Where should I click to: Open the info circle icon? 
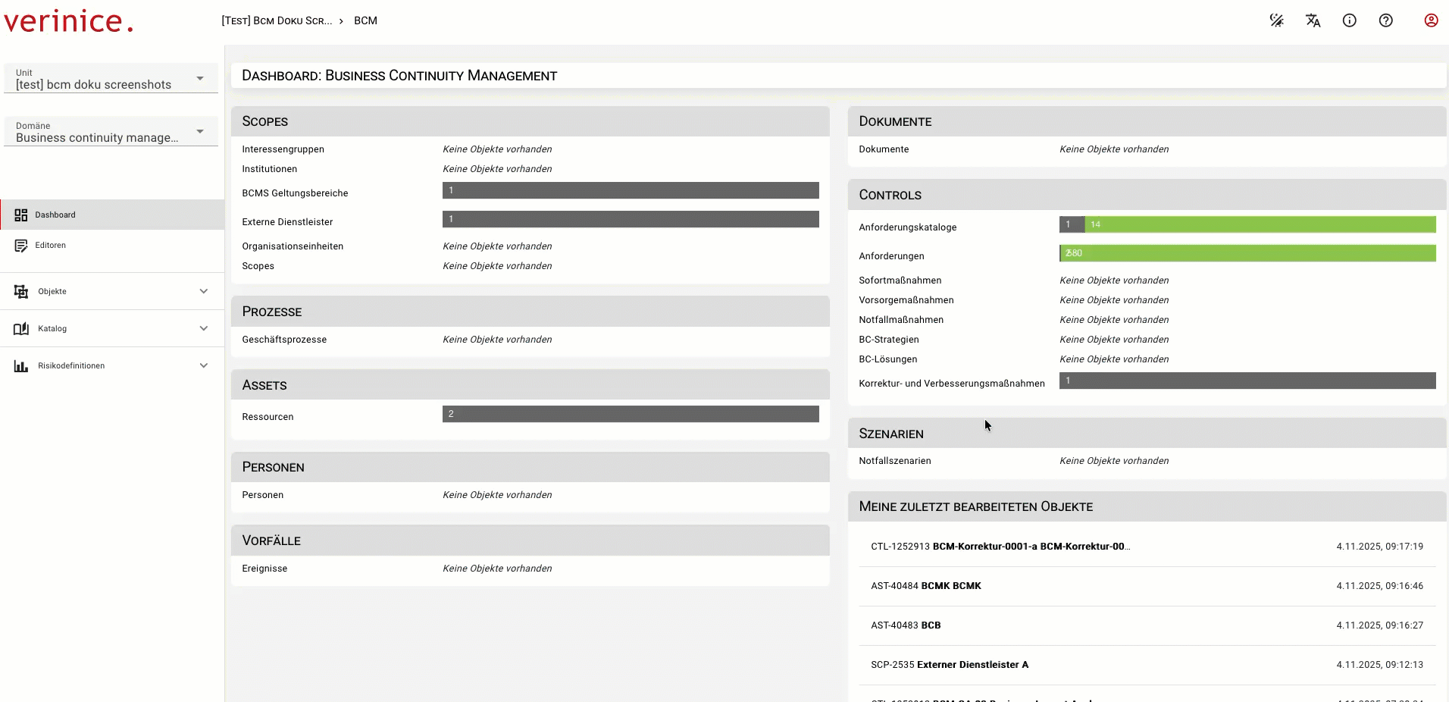point(1350,20)
